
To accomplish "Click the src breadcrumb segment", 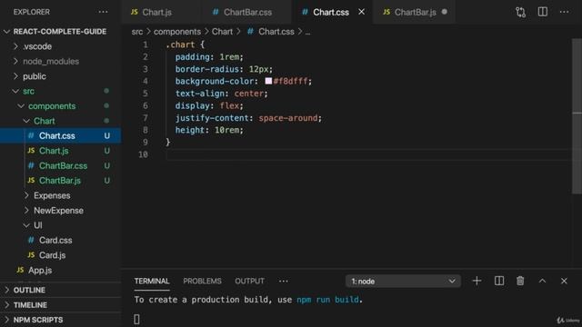I will coord(137,32).
